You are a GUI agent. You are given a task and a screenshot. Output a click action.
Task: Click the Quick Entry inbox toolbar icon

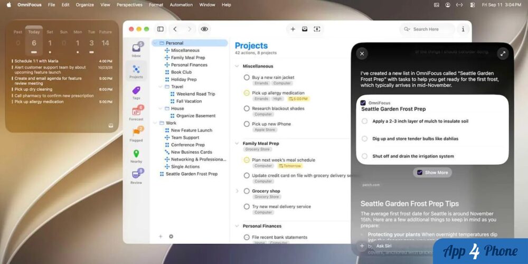point(305,29)
